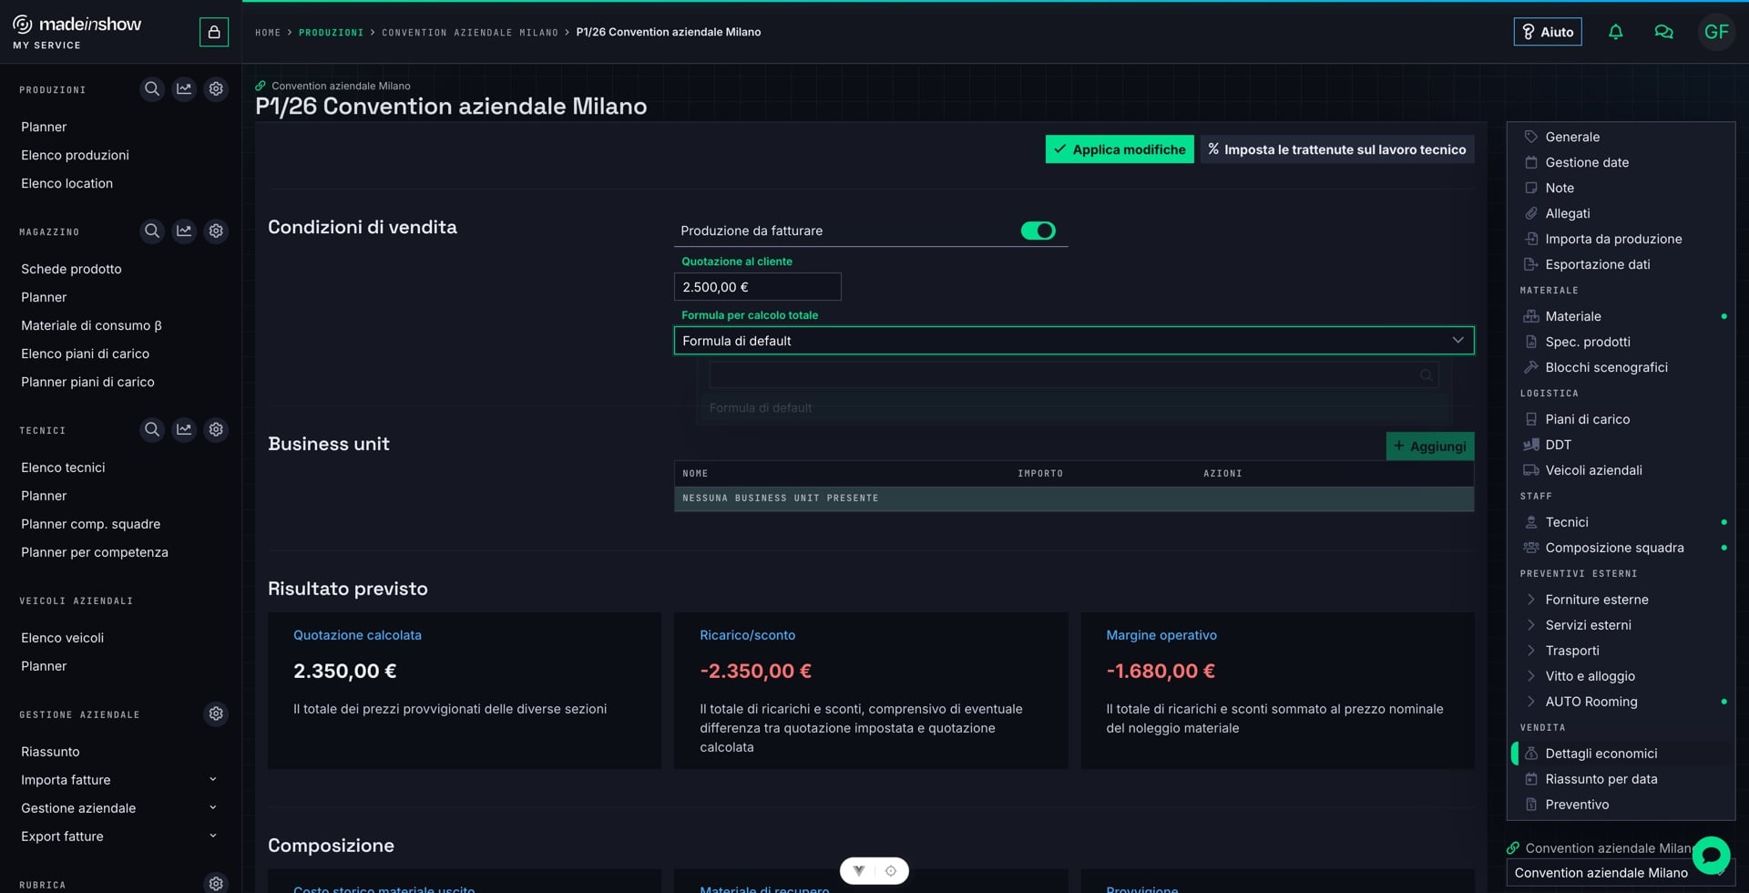
Task: Click Aggiungi business unit button
Action: pyautogui.click(x=1429, y=446)
